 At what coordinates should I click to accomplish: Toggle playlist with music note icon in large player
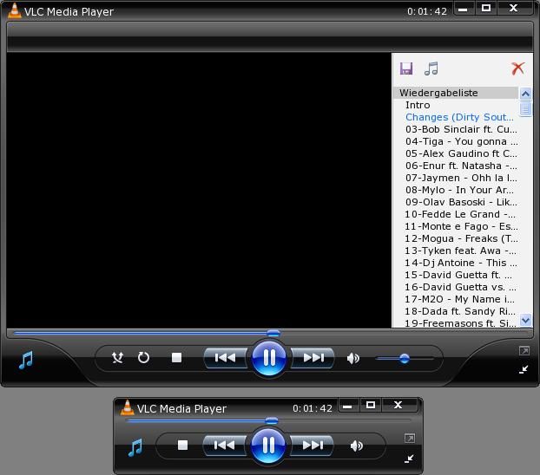coord(26,360)
